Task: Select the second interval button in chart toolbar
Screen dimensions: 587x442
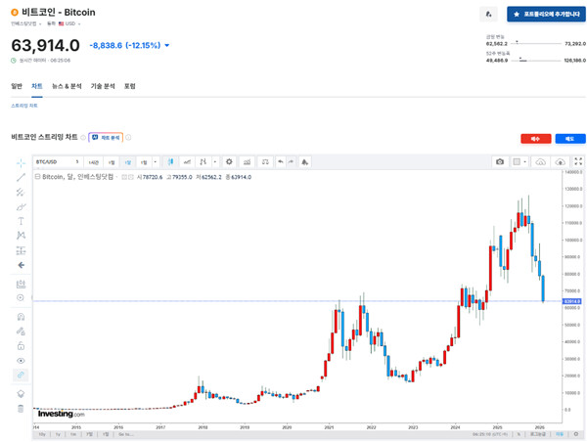Action: 112,162
